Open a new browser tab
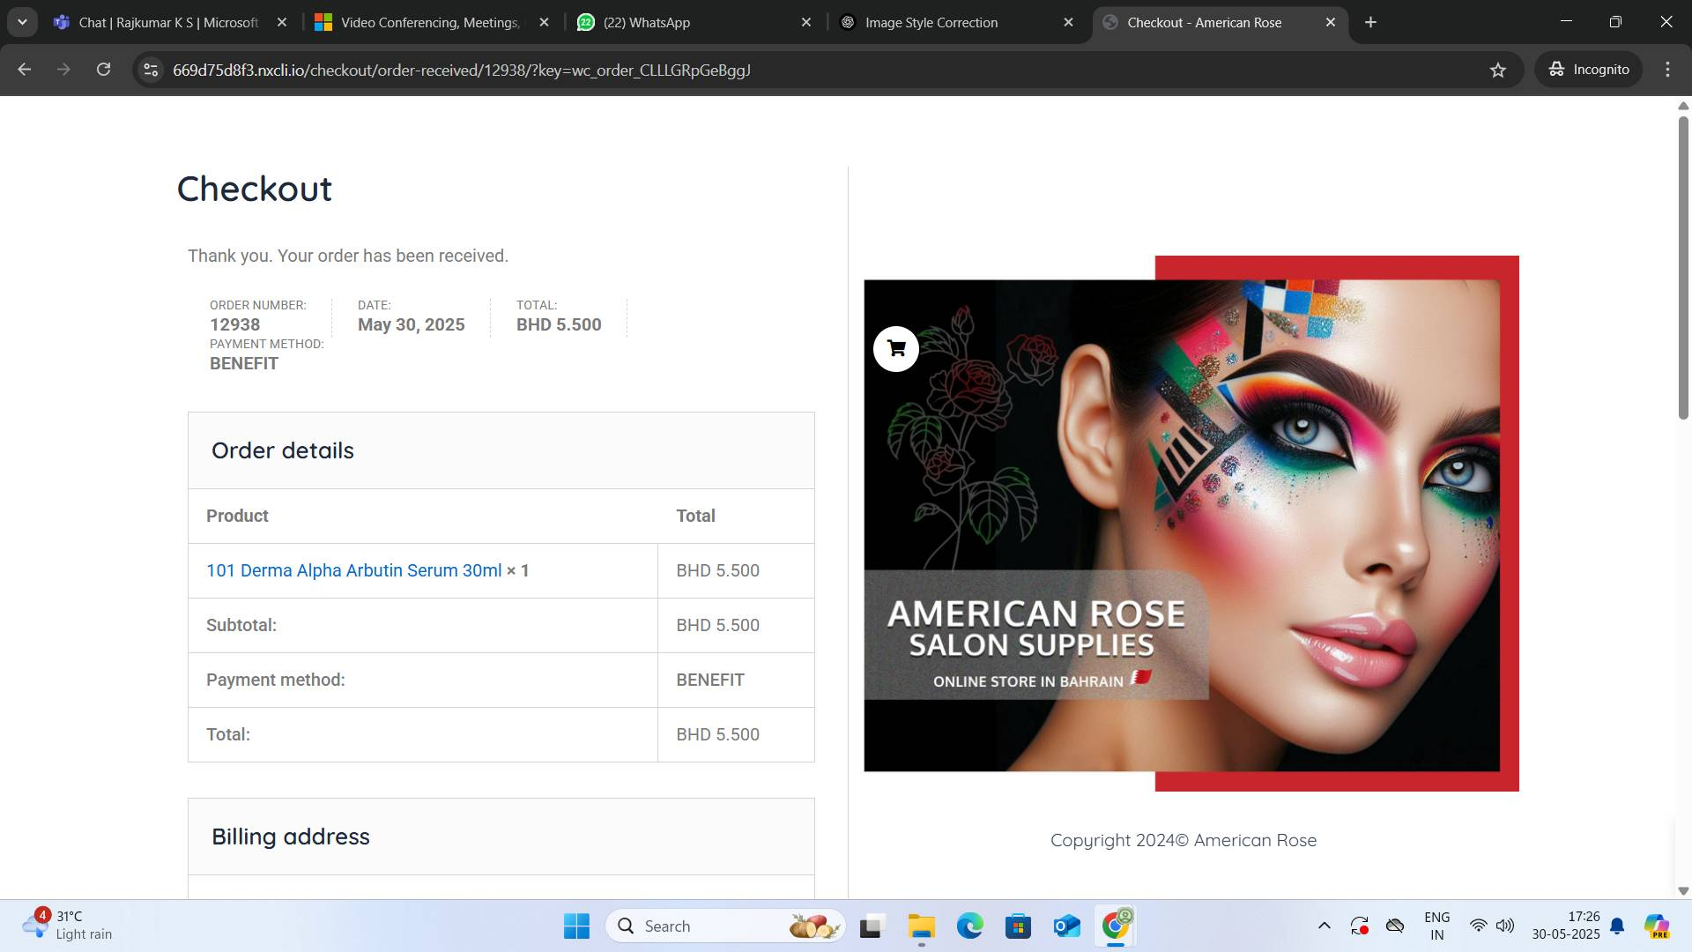Image resolution: width=1692 pixels, height=952 pixels. click(1370, 22)
